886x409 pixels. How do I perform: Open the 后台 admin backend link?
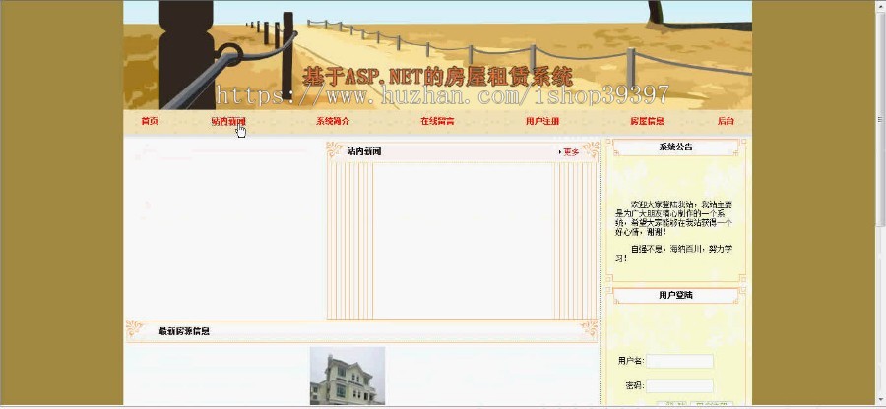726,121
